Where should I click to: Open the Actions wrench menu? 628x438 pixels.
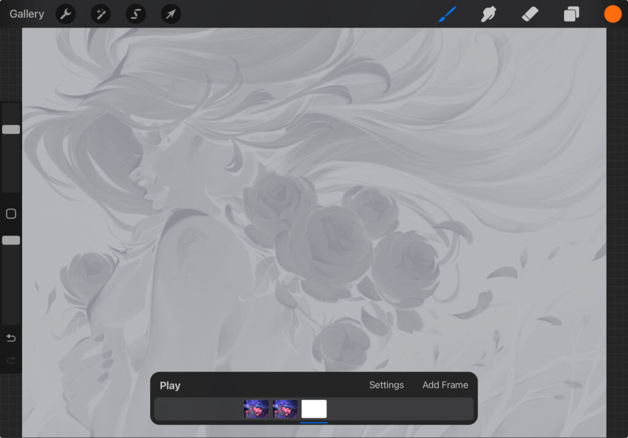[x=66, y=14]
